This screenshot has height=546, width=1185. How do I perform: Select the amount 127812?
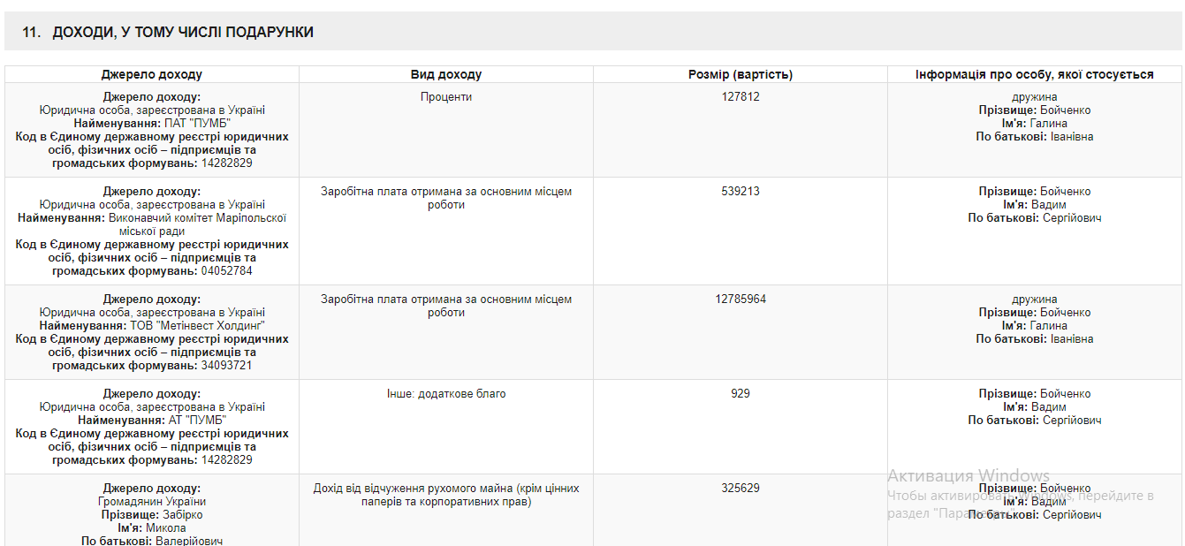[x=741, y=97]
